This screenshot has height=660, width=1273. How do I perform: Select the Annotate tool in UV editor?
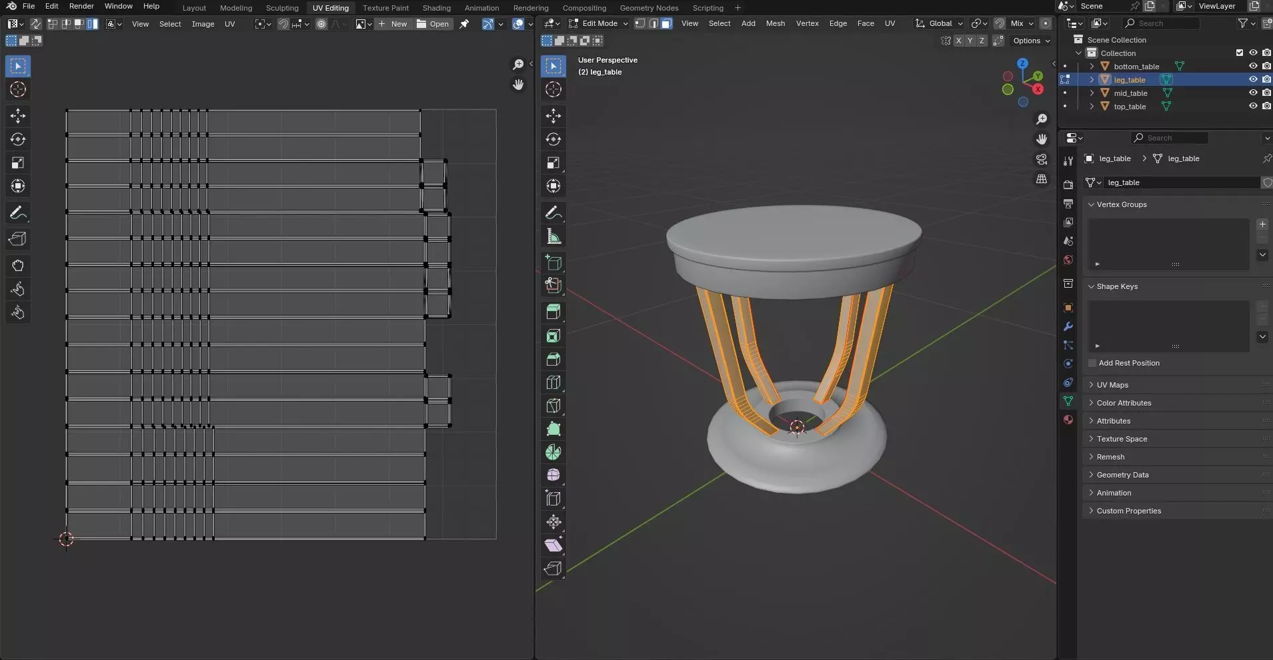pos(18,213)
